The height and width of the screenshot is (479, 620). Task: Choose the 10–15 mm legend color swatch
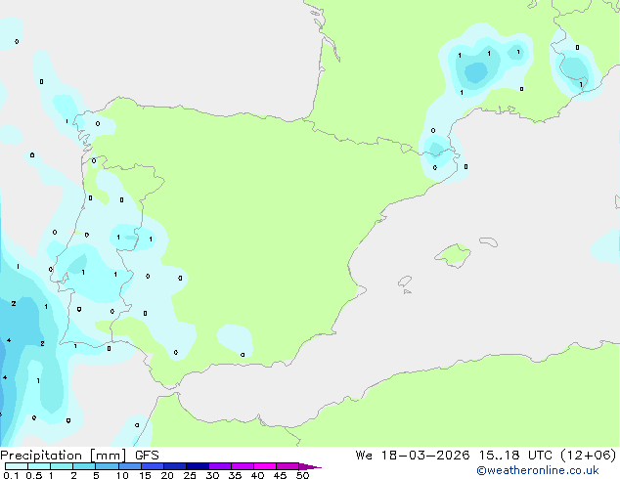click(x=130, y=466)
